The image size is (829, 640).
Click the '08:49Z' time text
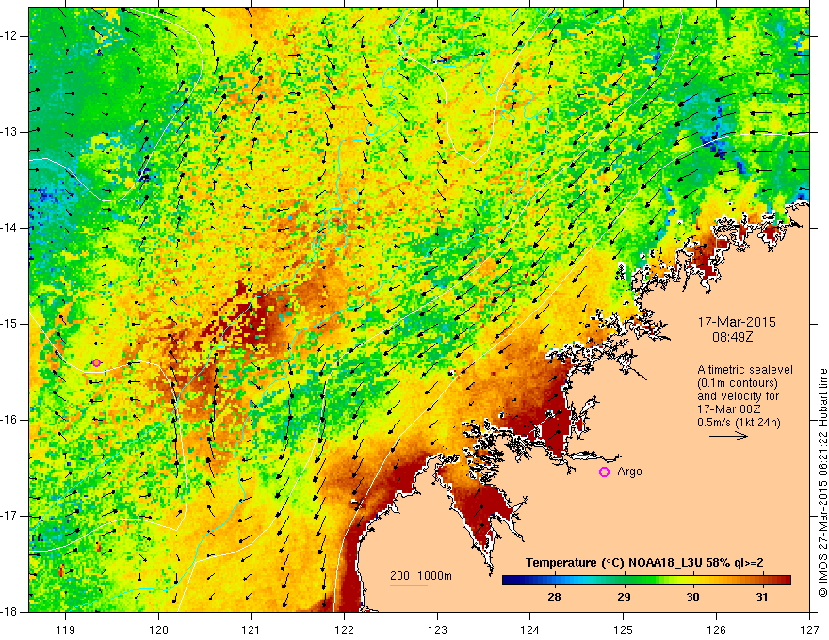click(x=732, y=337)
